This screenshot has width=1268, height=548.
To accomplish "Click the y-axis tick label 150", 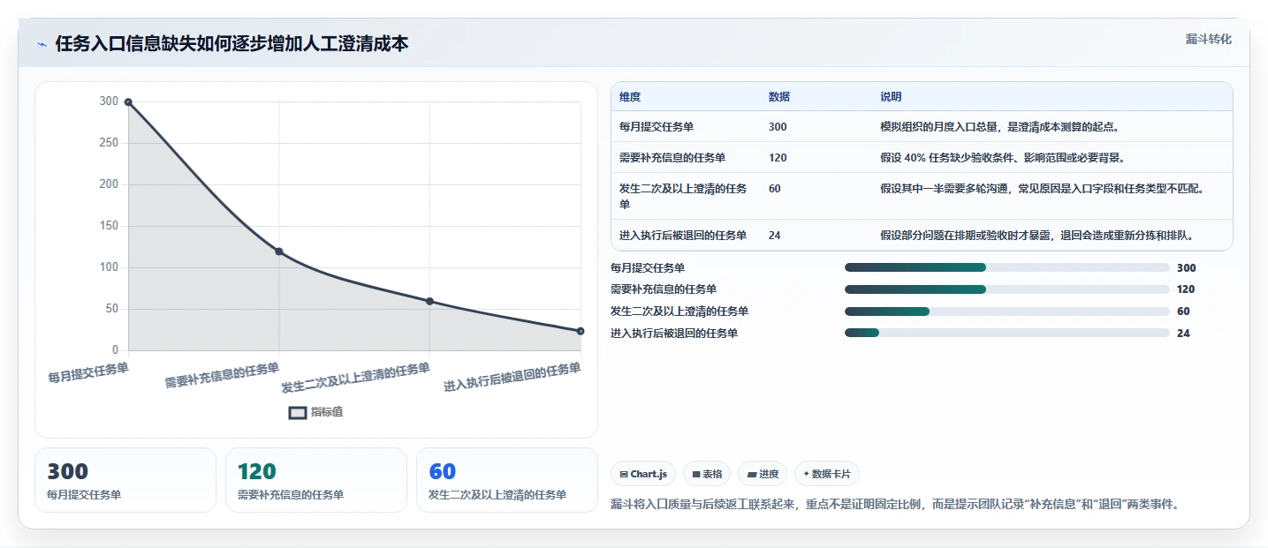I will 109,226.
